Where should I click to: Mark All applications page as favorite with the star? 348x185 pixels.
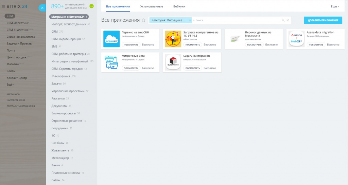pos(144,20)
